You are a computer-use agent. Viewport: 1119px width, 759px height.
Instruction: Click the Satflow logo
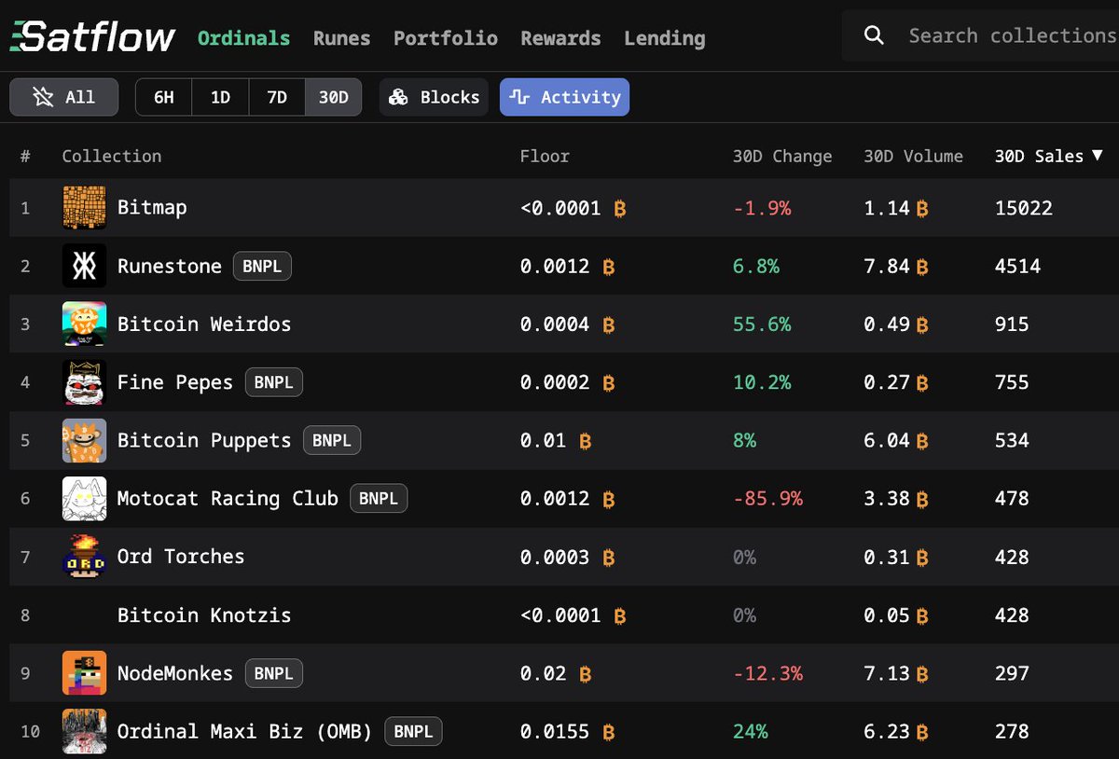point(92,37)
